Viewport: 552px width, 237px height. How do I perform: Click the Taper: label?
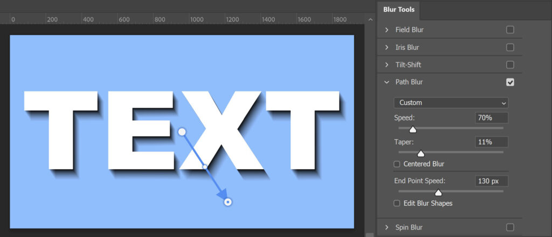[x=404, y=142]
